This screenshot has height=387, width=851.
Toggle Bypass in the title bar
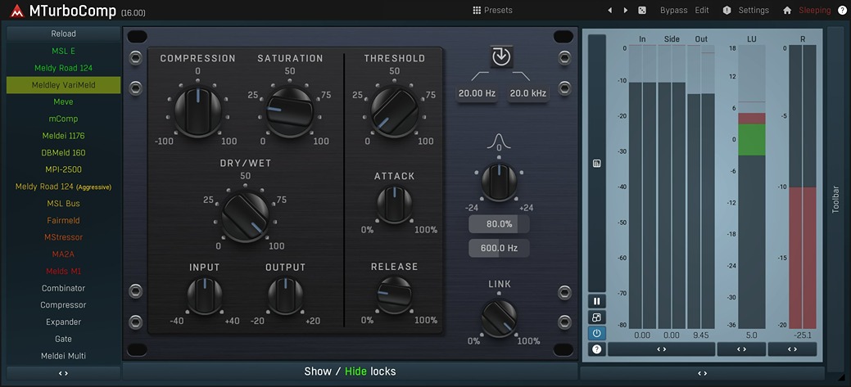(673, 11)
